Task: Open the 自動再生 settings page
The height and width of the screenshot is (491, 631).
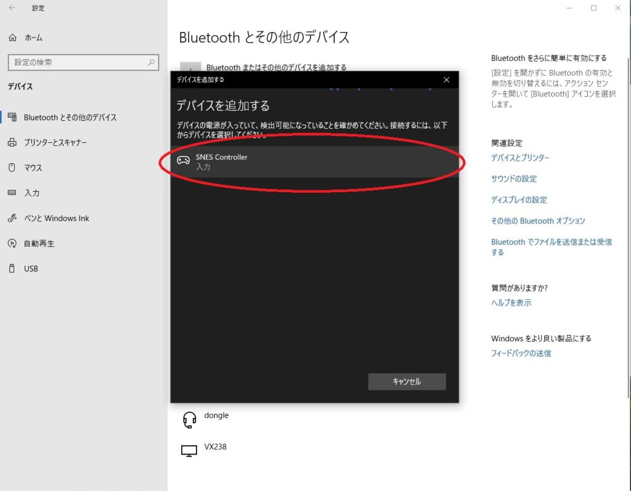Action: point(39,243)
